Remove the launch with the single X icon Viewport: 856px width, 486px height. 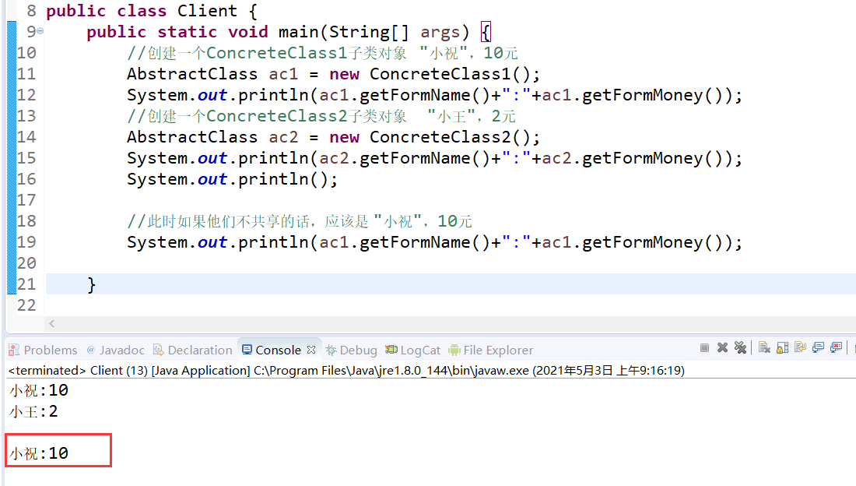coord(722,347)
